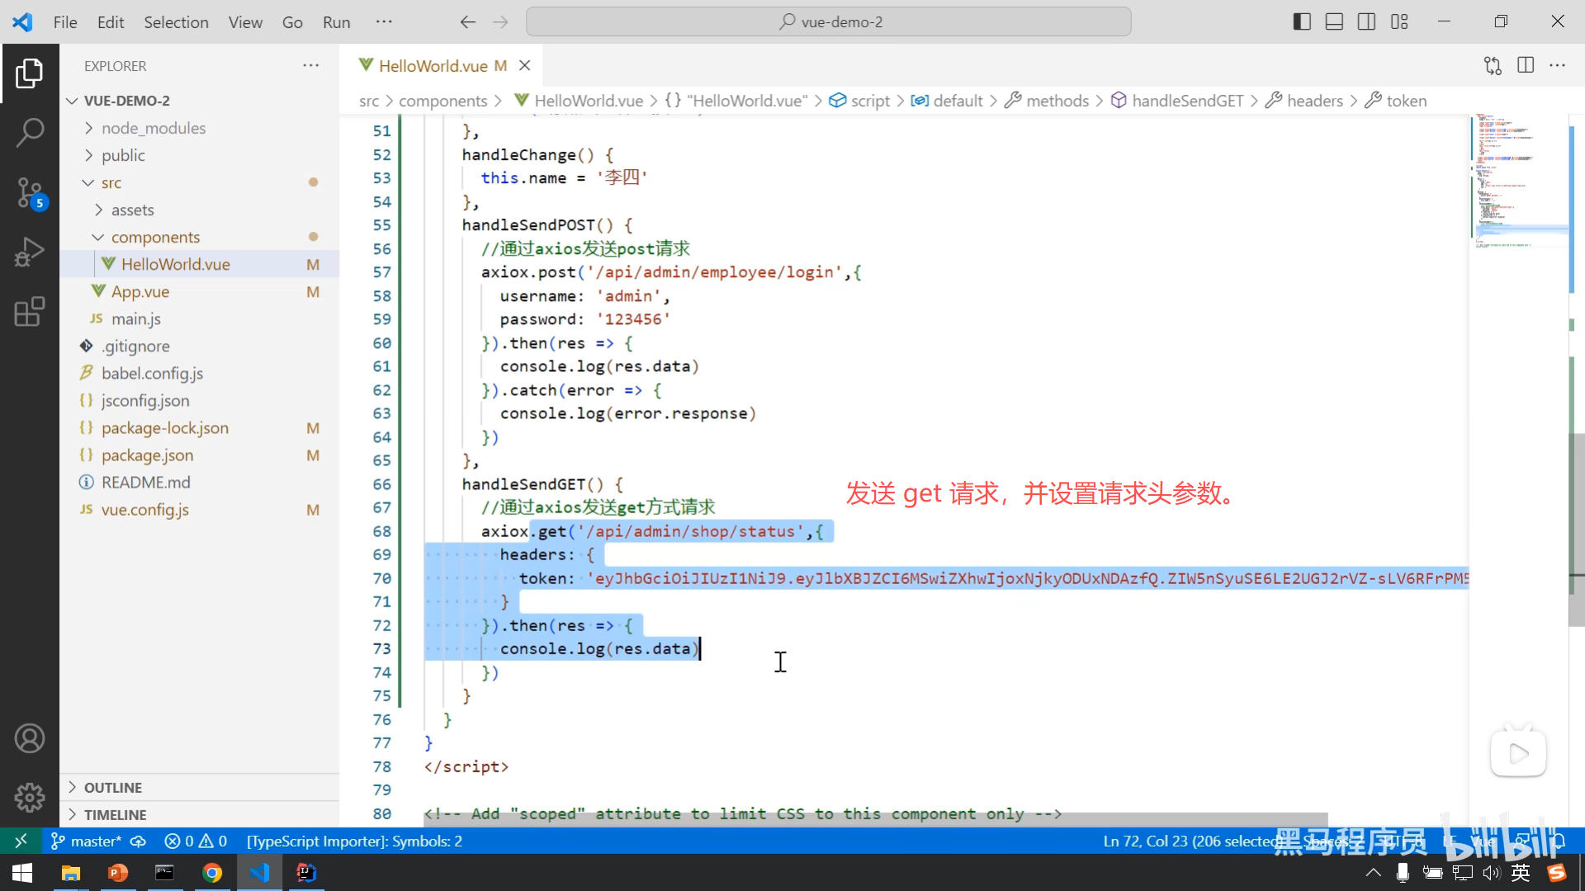This screenshot has width=1585, height=891.
Task: Open the Extensions view
Action: (x=30, y=312)
